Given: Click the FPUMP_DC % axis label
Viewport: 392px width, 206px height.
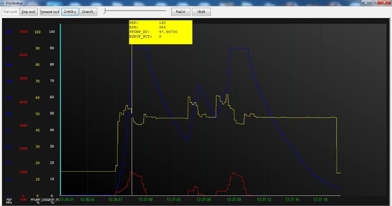Looking at the screenshot, I should tap(38, 201).
